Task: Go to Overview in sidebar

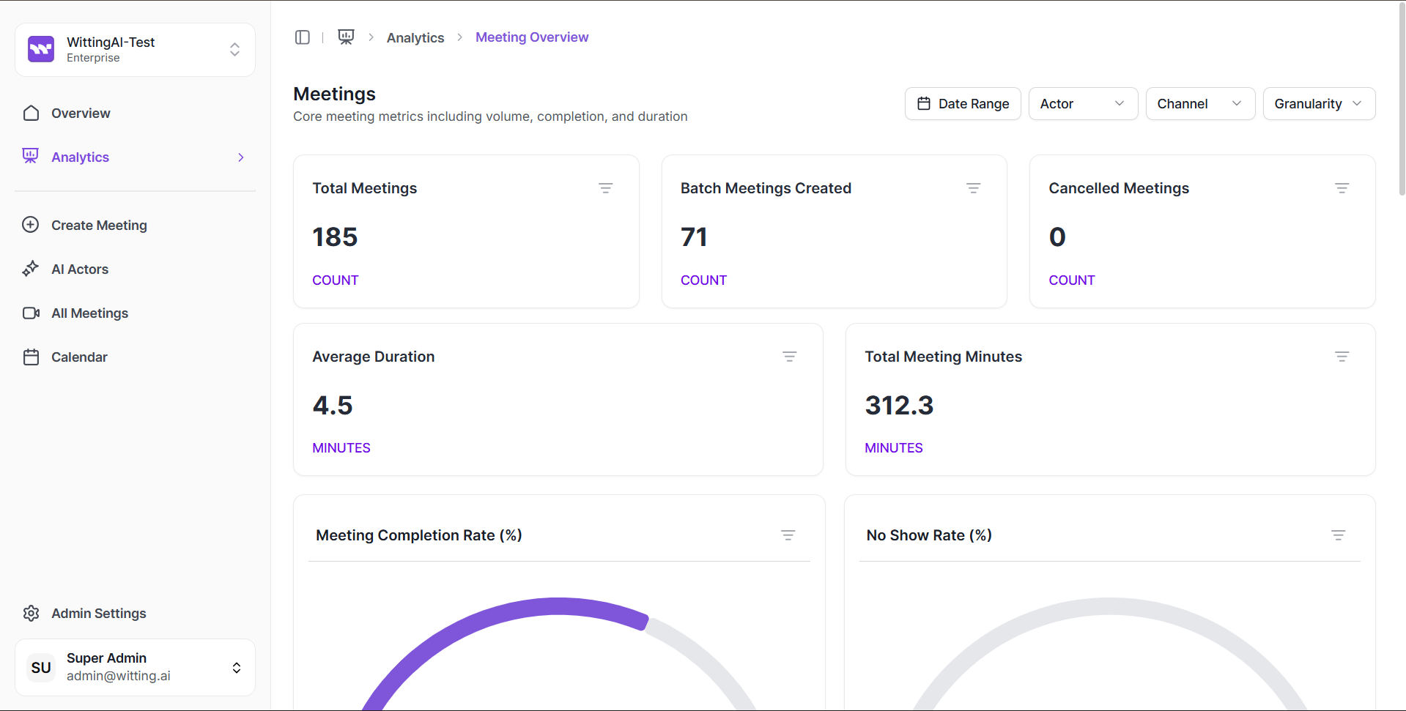Action: click(x=81, y=113)
